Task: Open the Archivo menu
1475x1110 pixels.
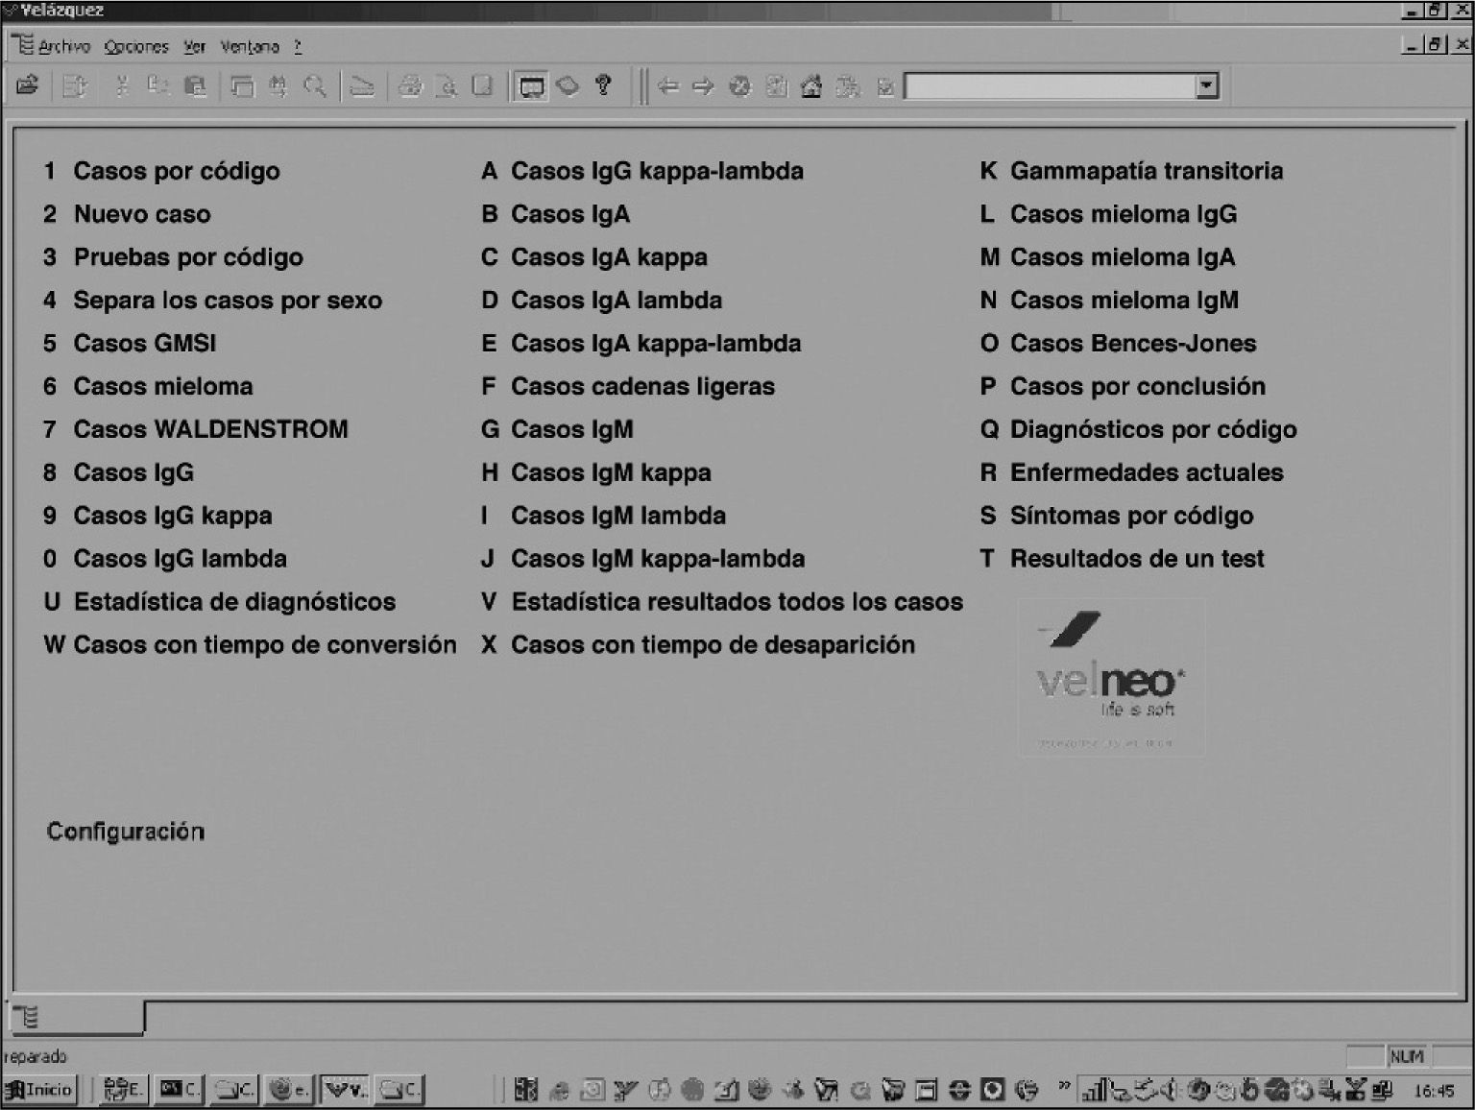Action: pyautogui.click(x=63, y=46)
